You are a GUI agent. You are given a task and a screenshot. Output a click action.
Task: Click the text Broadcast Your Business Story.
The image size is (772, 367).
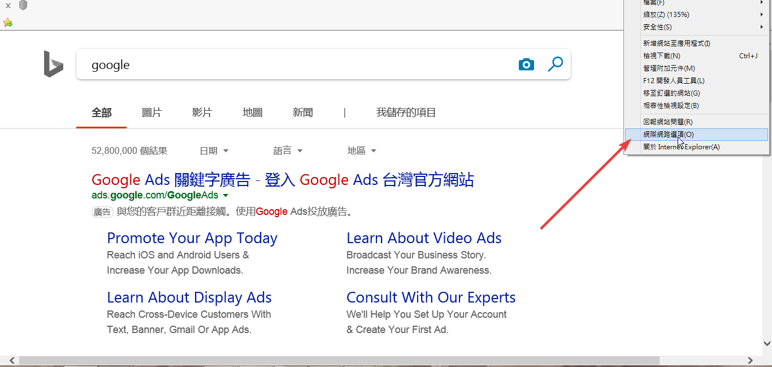tap(417, 255)
